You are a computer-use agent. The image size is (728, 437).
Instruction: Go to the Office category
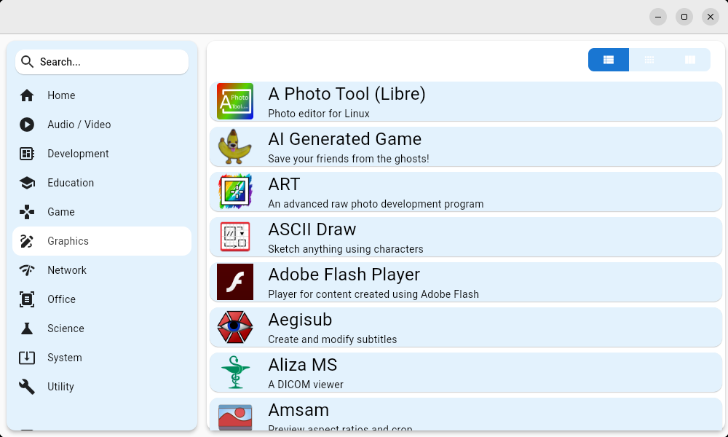click(102, 299)
